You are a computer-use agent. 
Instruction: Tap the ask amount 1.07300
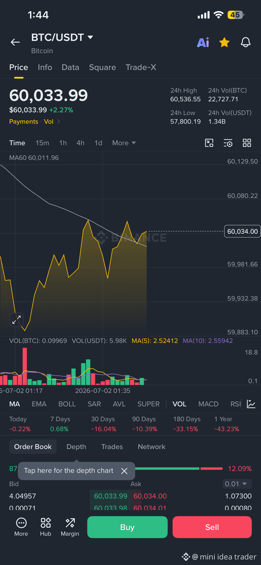click(x=238, y=496)
